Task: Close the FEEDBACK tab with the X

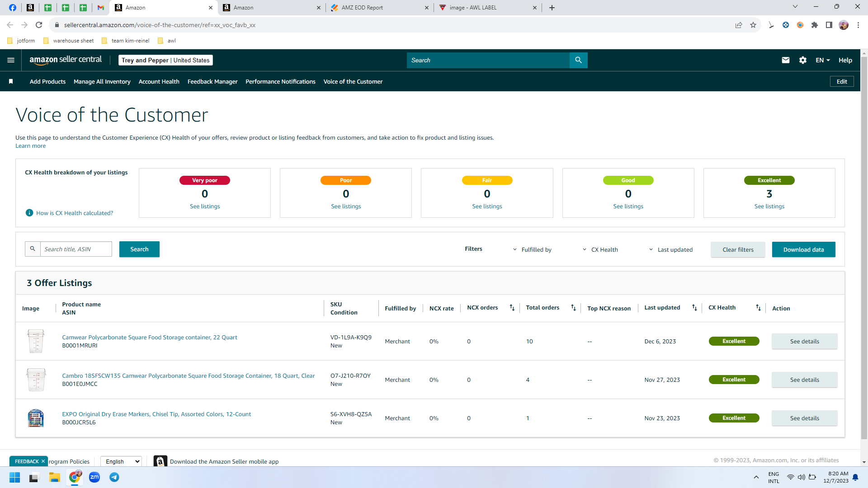Action: (x=43, y=461)
